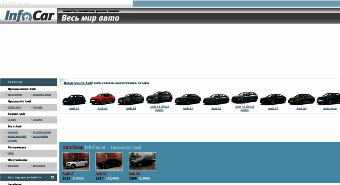Open used Audi A3 2013 listing link
340x185 pixels.
pyautogui.click(x=68, y=174)
